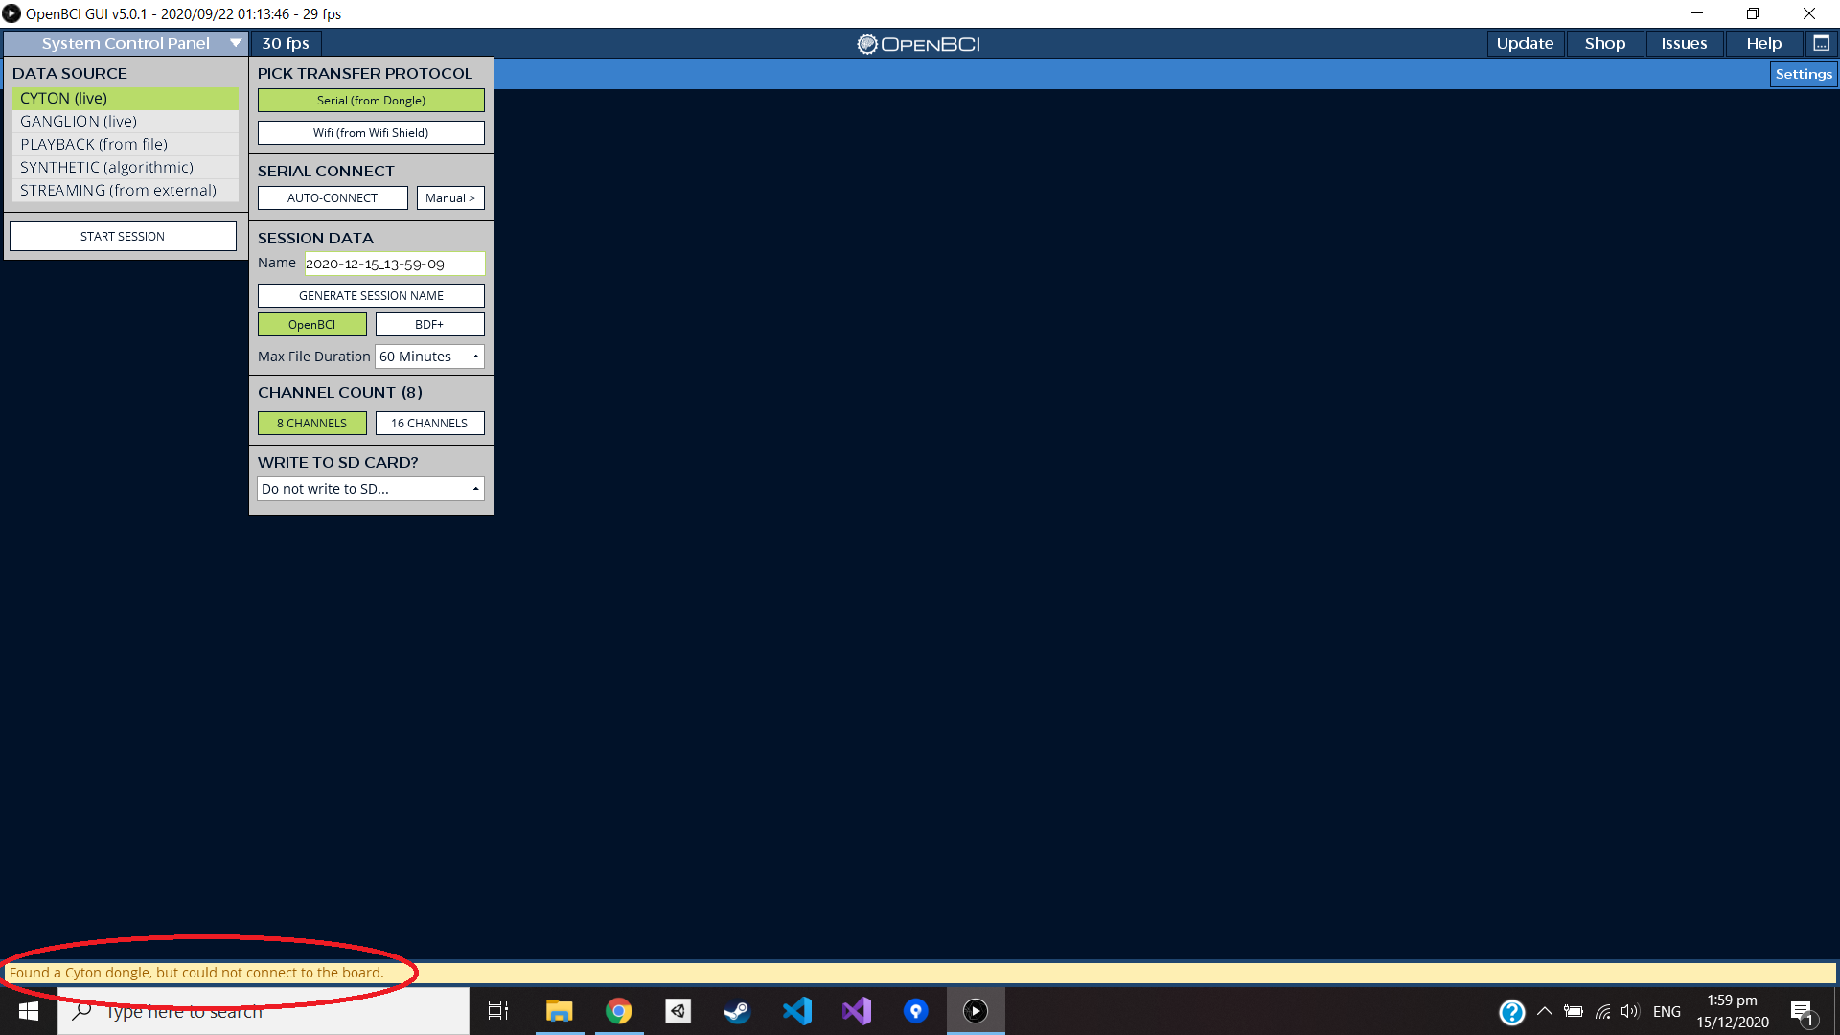Image resolution: width=1840 pixels, height=1035 pixels.
Task: Launch Google Chrome from the taskbar
Action: (x=619, y=1011)
